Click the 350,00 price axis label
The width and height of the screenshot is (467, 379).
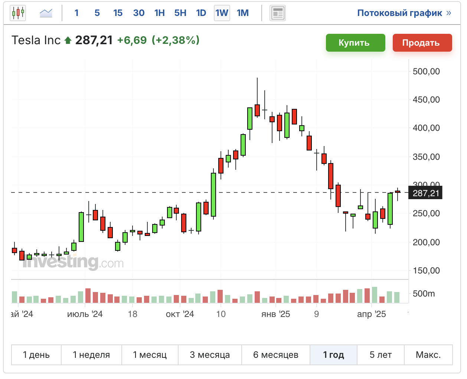[x=427, y=157]
